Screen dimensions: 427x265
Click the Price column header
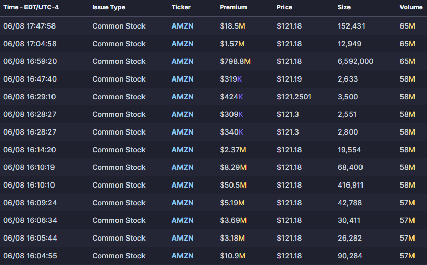tap(284, 7)
